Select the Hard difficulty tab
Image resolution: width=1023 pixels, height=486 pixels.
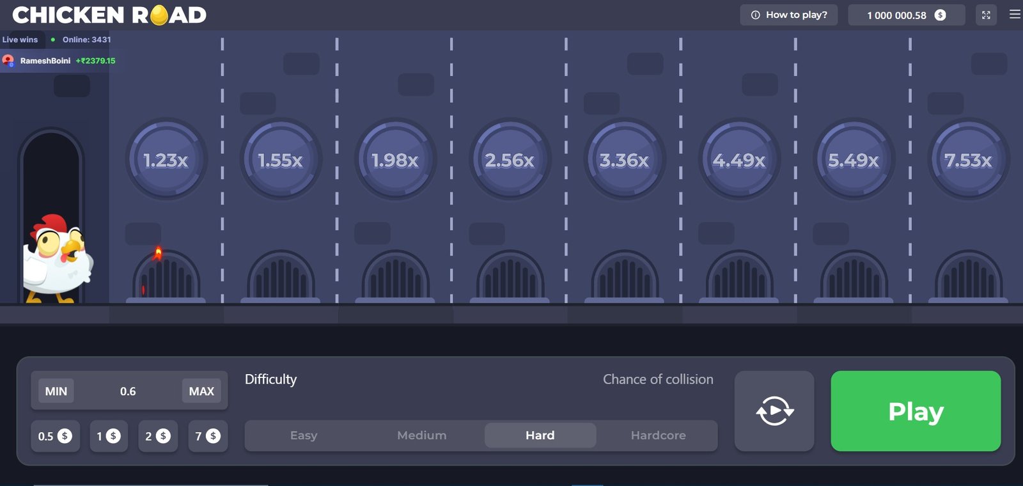coord(540,435)
